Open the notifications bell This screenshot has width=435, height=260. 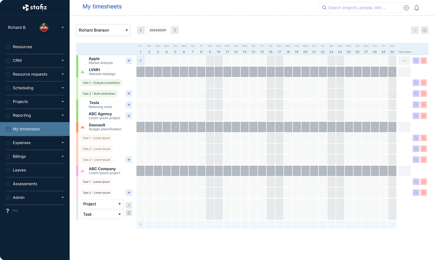(417, 8)
